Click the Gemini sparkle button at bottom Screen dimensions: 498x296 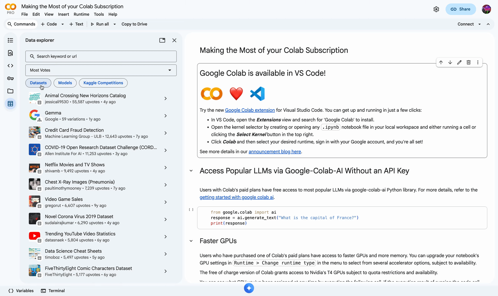[249, 288]
